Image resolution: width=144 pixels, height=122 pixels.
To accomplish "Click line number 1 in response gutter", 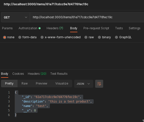I will [x=9, y=92].
